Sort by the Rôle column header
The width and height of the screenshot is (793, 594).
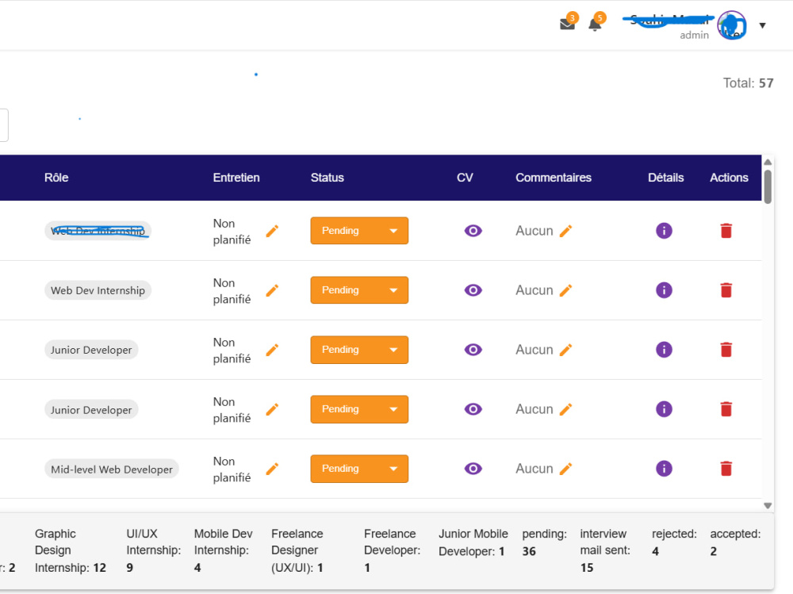[56, 178]
